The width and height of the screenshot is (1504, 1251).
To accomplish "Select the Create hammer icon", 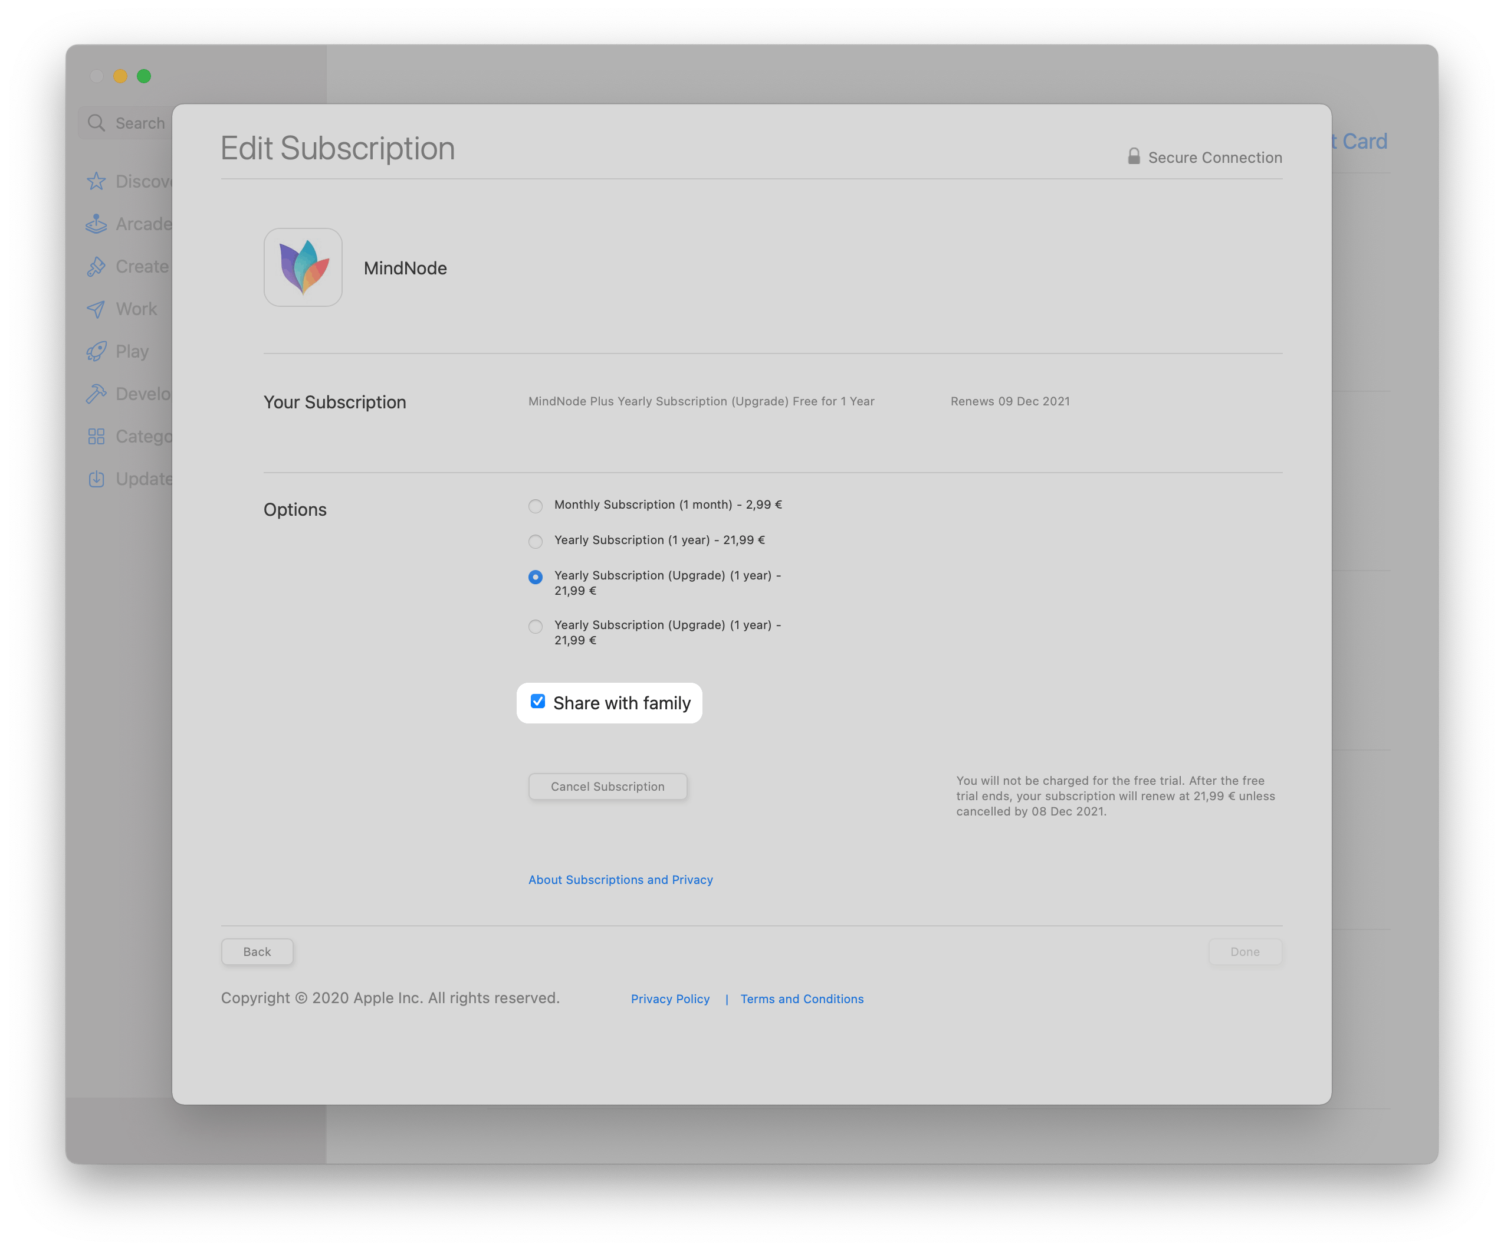I will coord(96,266).
